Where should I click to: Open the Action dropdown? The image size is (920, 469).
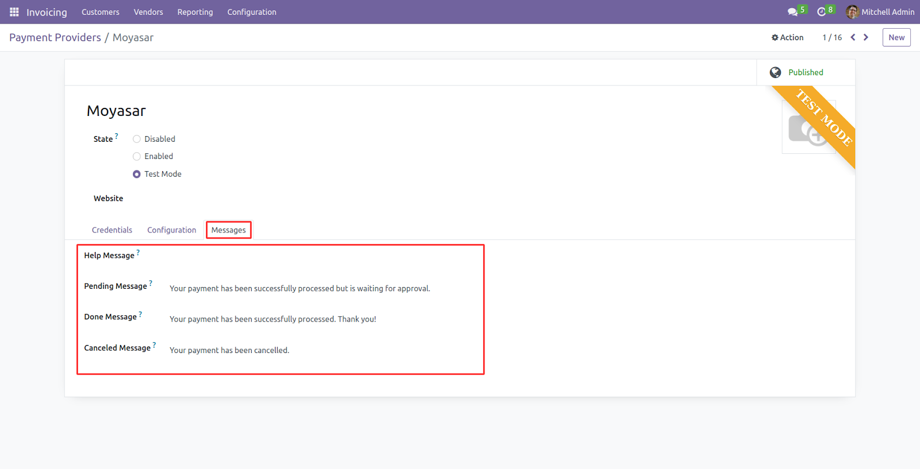point(788,37)
